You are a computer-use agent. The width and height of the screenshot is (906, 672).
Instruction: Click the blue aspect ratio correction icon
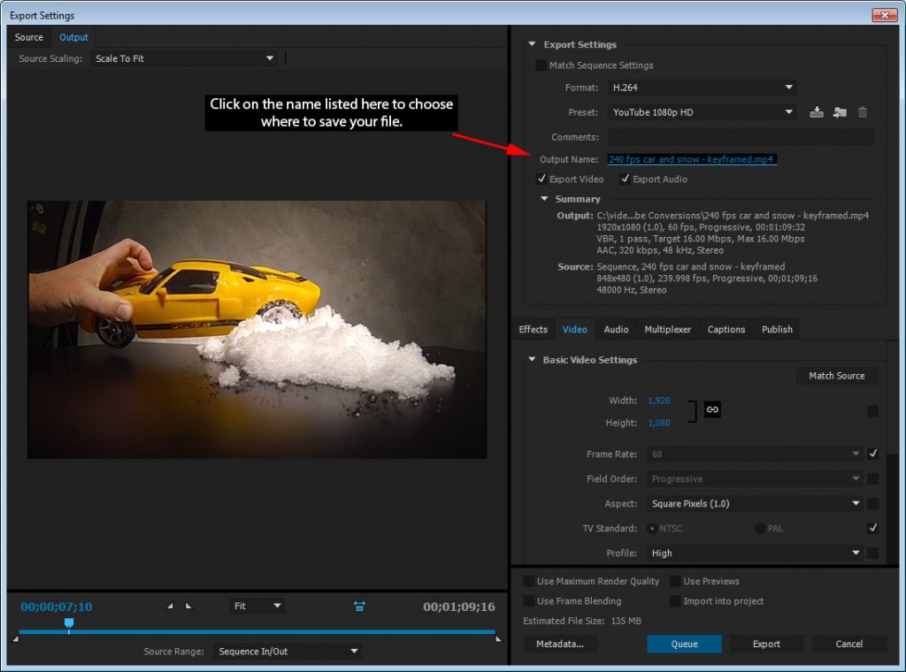tap(359, 606)
